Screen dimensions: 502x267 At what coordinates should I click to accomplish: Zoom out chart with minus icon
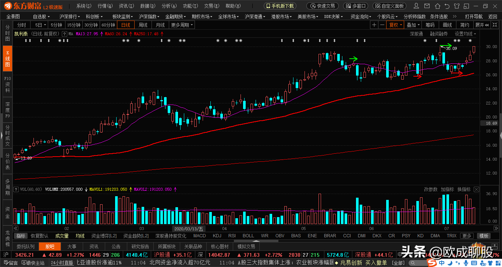click(382, 25)
